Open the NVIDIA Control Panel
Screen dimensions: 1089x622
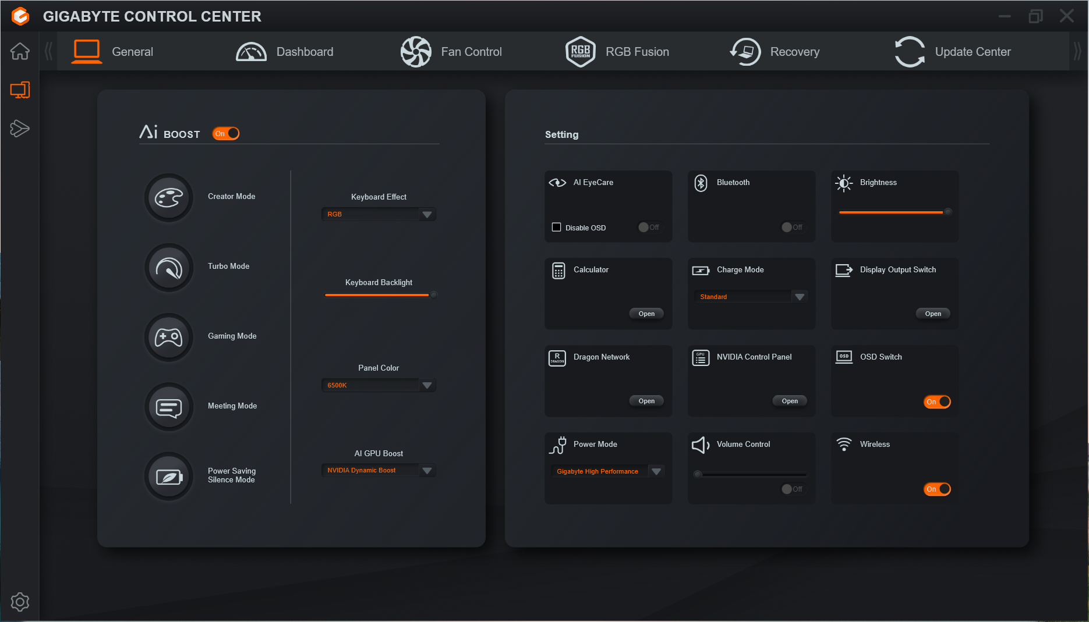point(790,401)
